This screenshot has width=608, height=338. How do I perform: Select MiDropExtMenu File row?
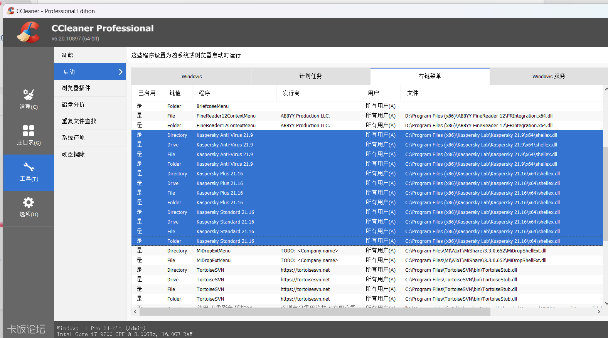coord(367,260)
